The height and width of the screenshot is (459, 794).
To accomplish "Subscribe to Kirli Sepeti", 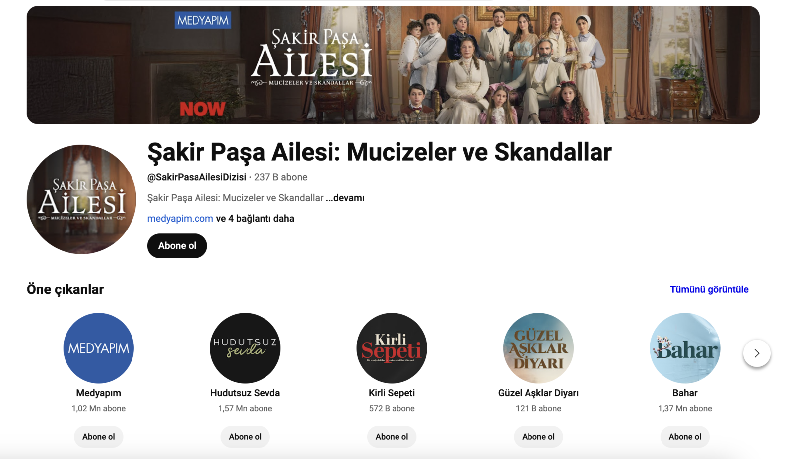I will click(392, 437).
